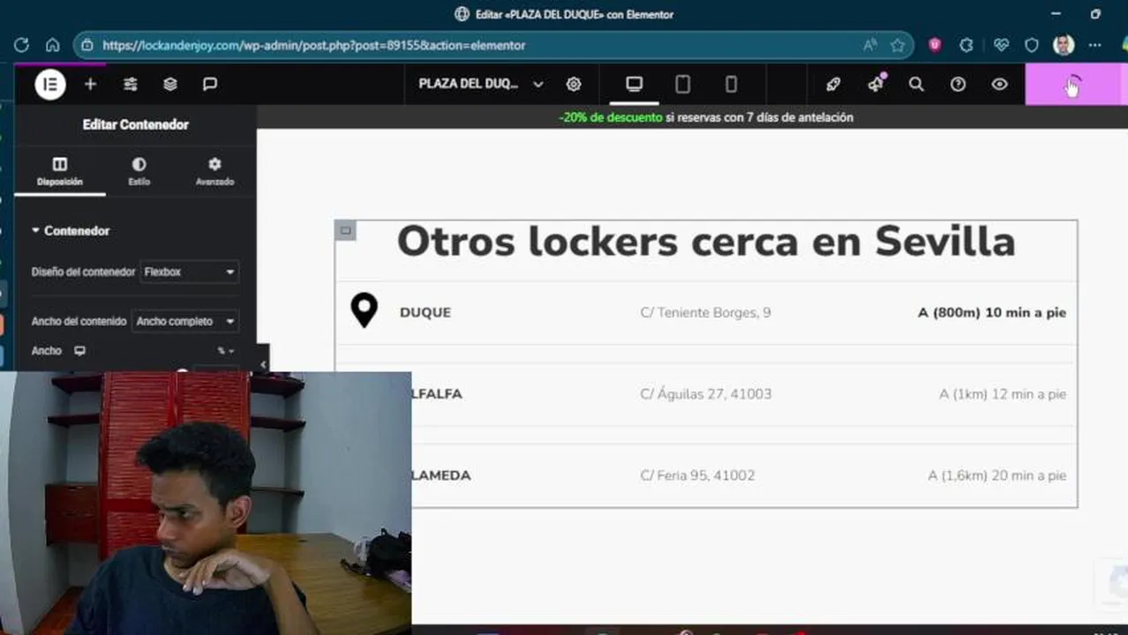Select the A (1km) 12 min a pie text
1128x635 pixels.
1003,394
